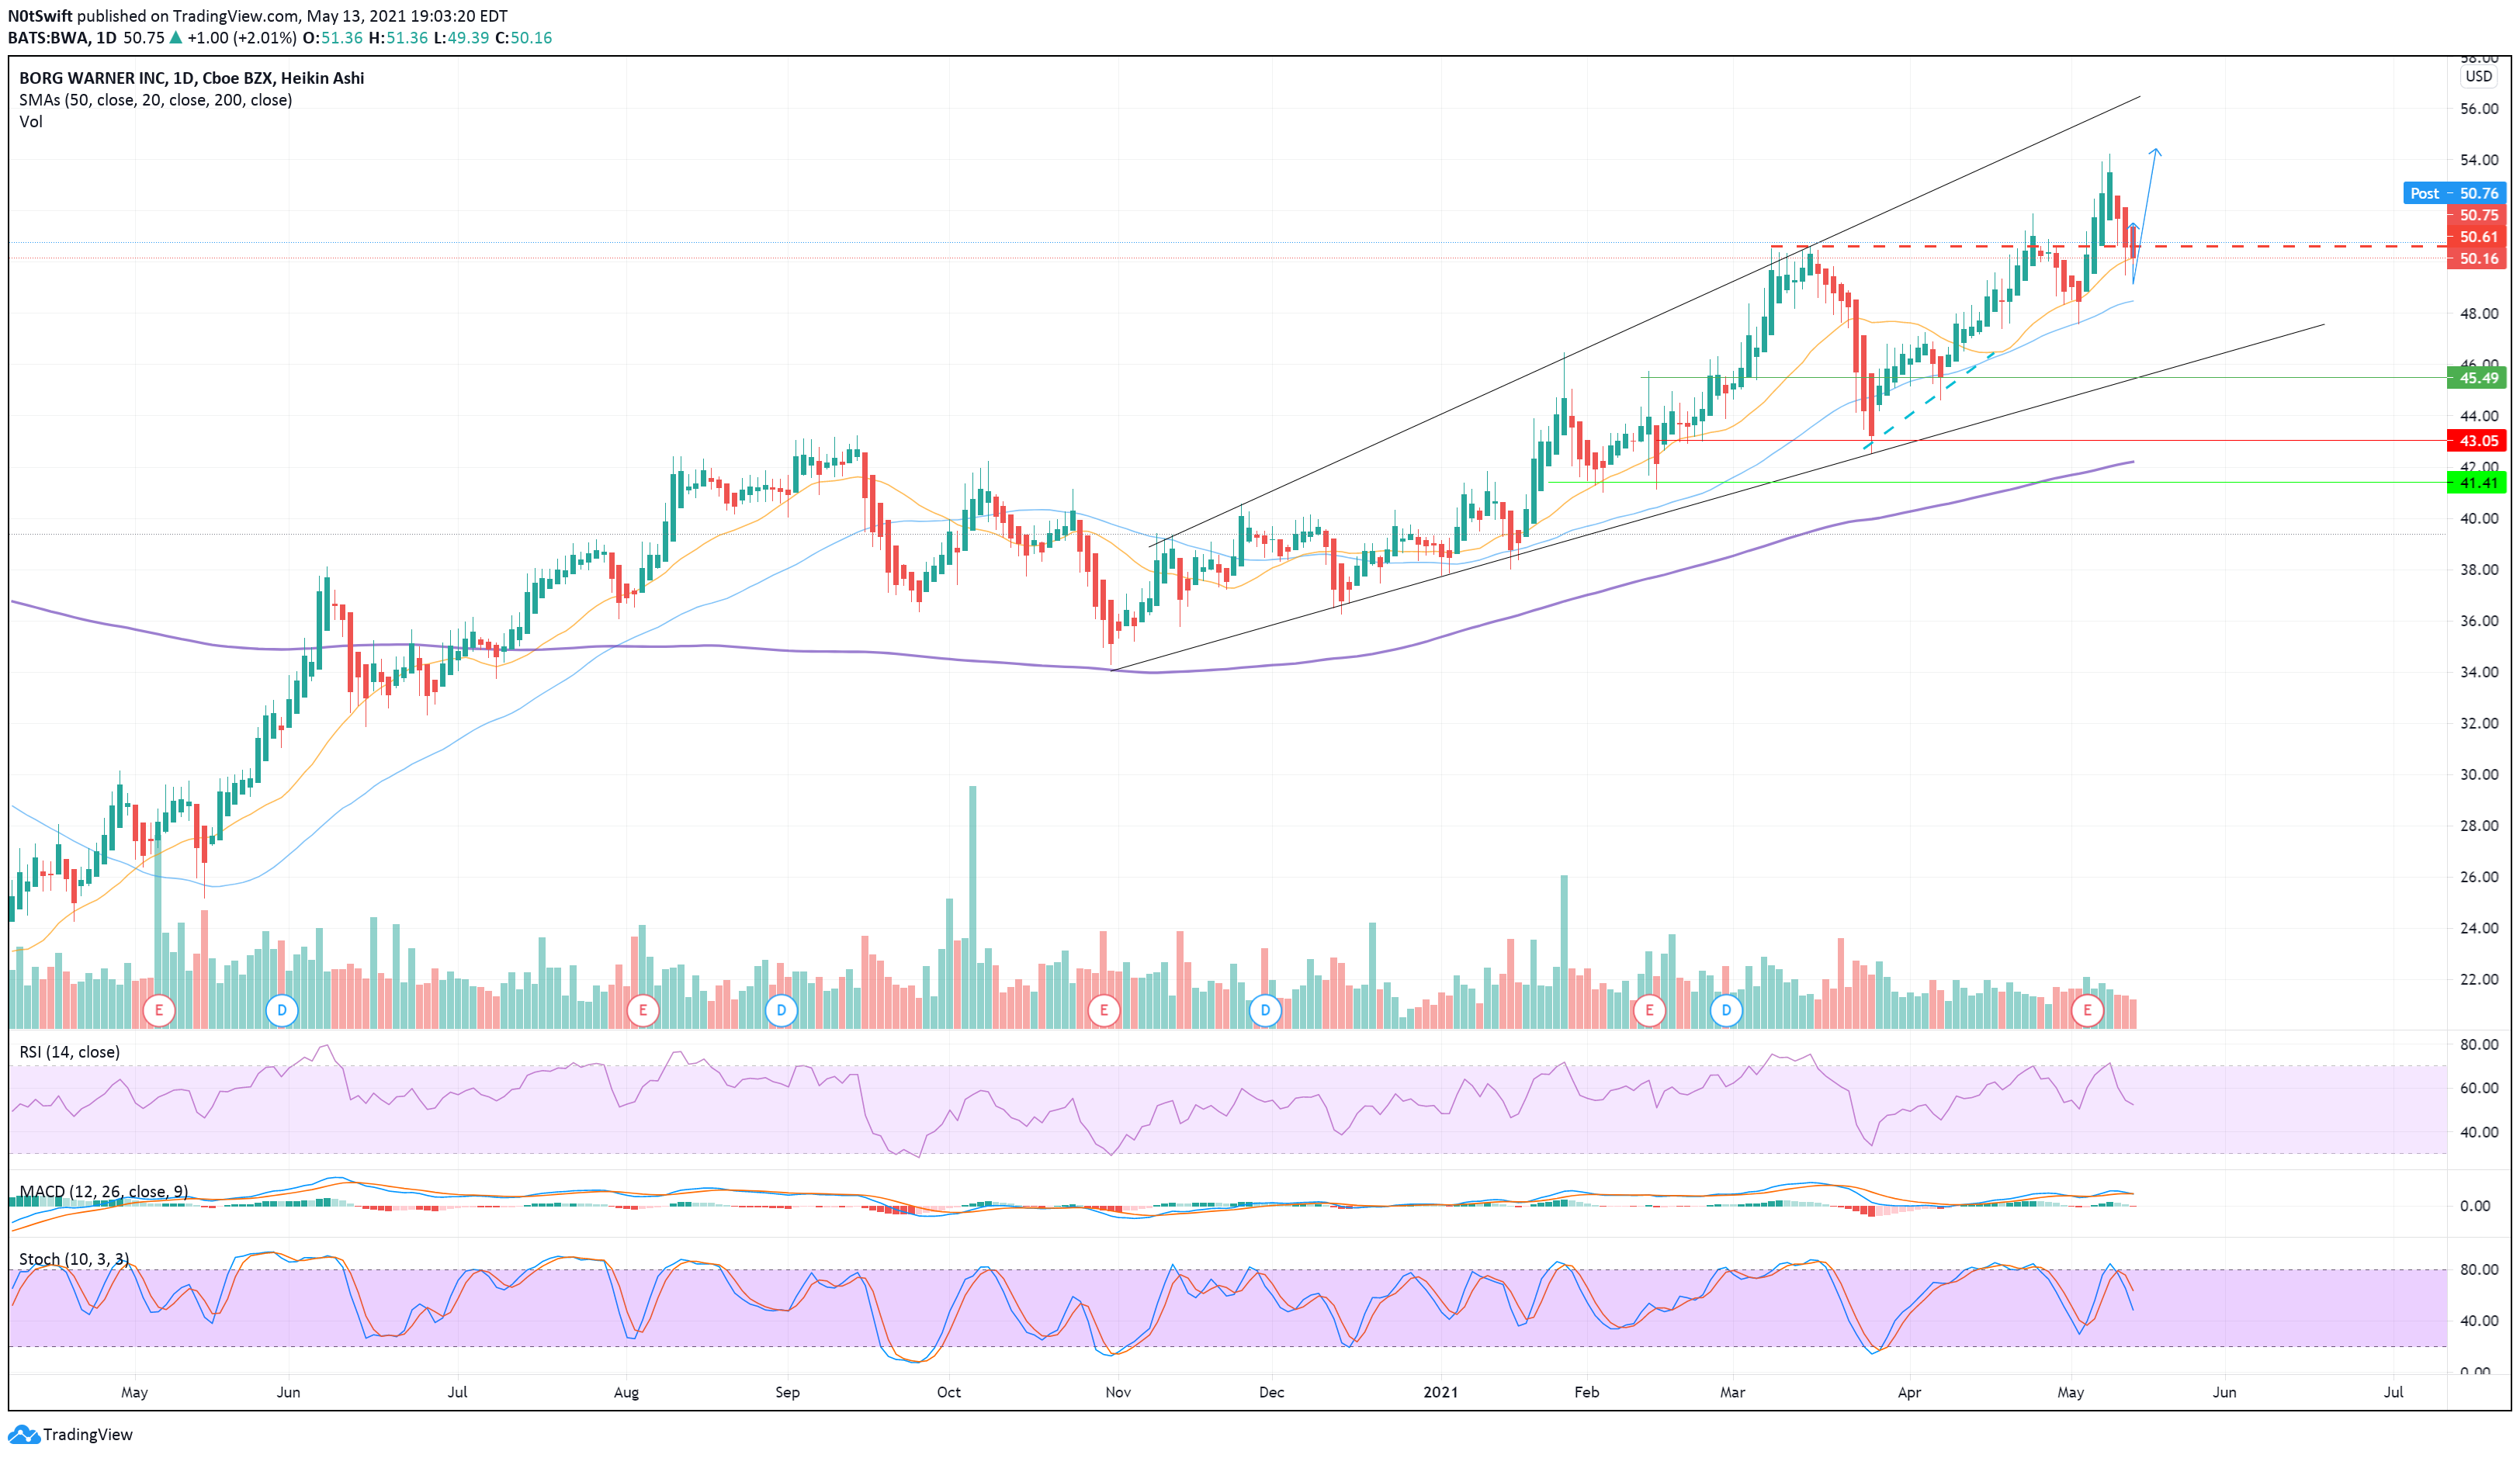
Task: Click the 56.00 price axis value
Action: [2479, 109]
